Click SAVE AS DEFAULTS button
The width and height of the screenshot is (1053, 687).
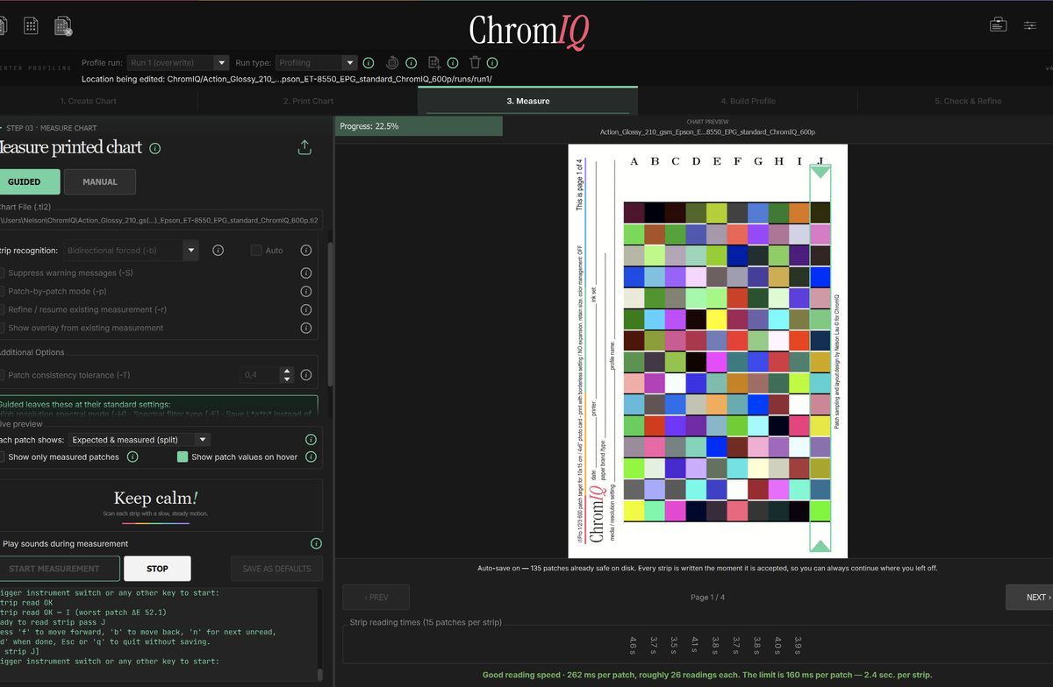276,569
